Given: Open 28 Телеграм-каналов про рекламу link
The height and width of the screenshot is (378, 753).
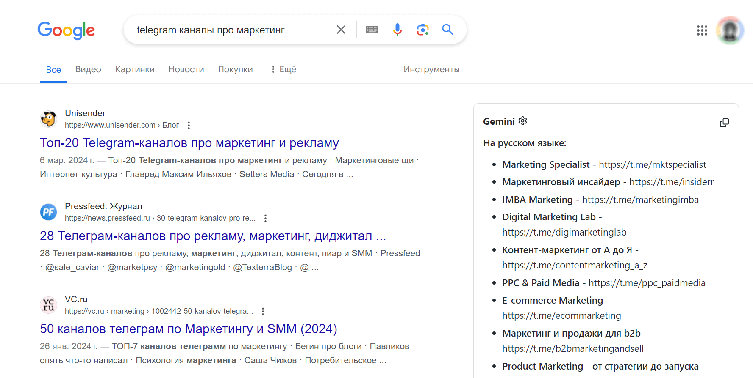Looking at the screenshot, I should tap(213, 236).
